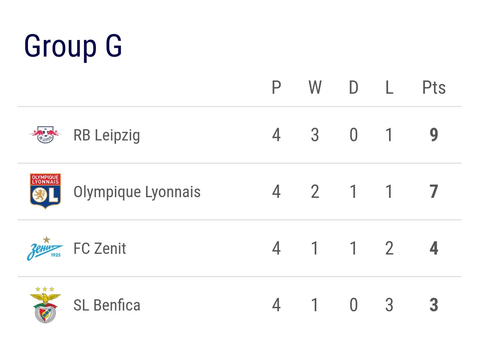Viewport: 478px width, 339px height.
Task: Click FC Zenit's 4 points value
Action: click(434, 248)
